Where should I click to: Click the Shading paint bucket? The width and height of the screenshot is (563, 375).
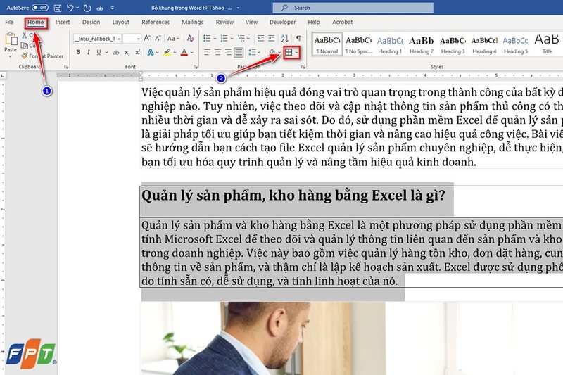[272, 52]
